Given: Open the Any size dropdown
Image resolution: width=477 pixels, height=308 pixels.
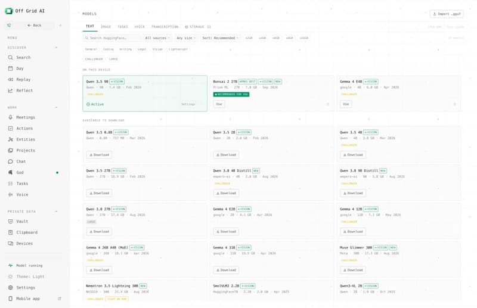Looking at the screenshot, I should click(186, 38).
